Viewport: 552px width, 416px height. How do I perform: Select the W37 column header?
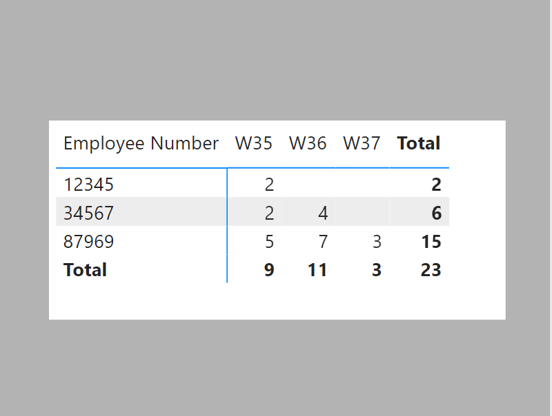[362, 143]
